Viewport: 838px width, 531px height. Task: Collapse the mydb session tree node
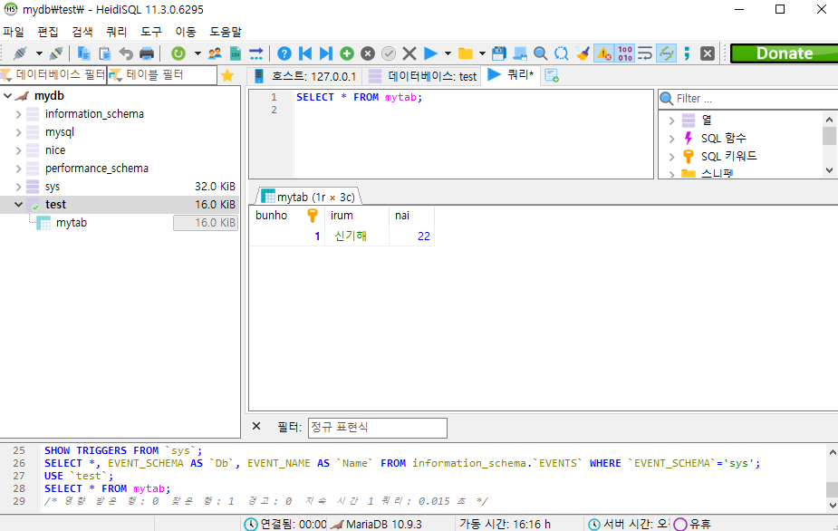[x=7, y=96]
